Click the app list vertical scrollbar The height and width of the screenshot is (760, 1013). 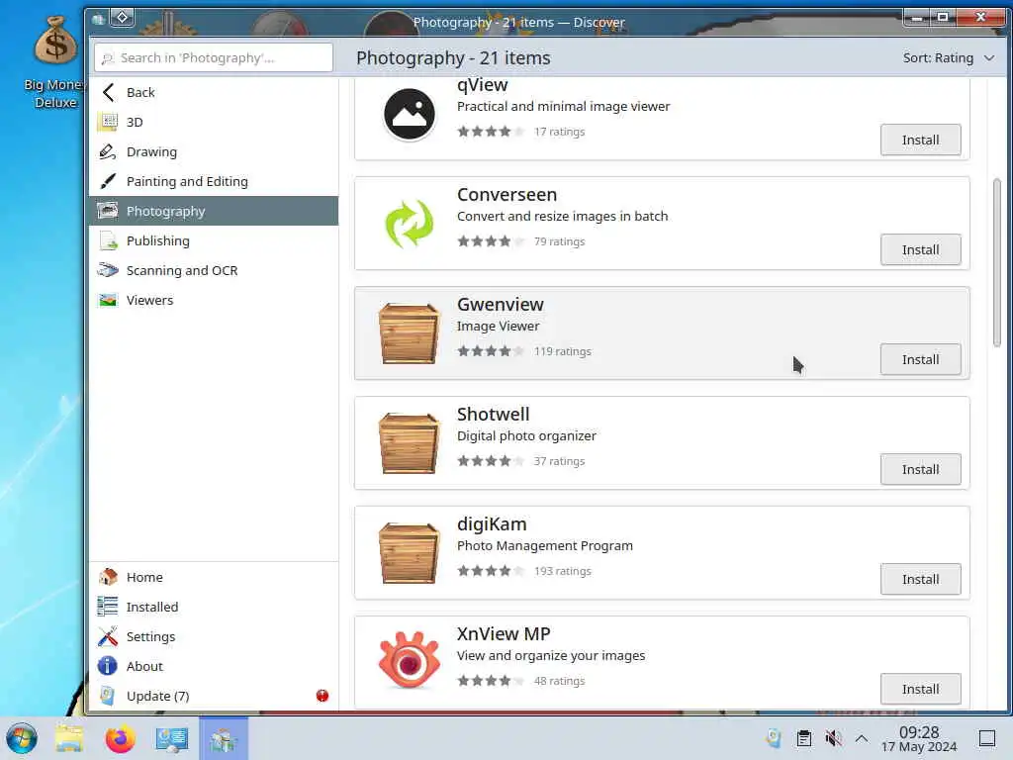click(x=997, y=262)
